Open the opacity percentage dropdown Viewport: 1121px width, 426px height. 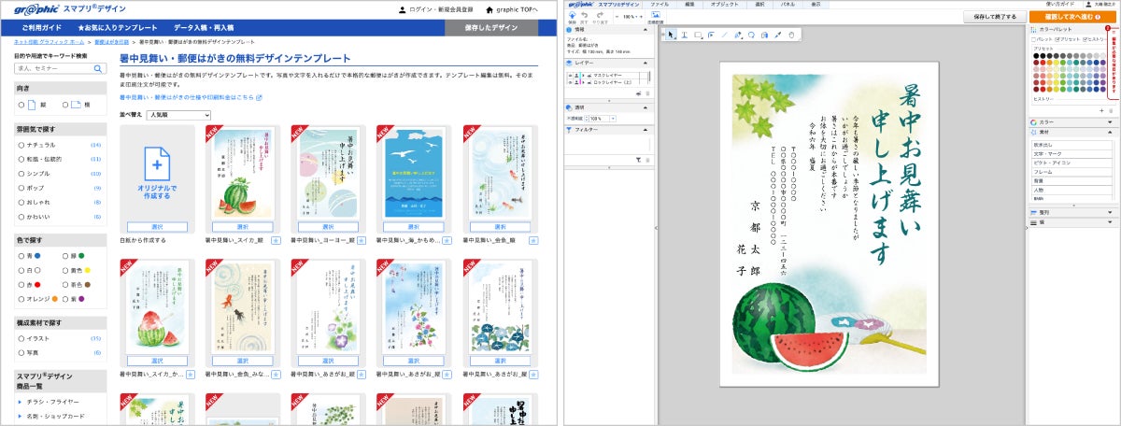(x=613, y=119)
